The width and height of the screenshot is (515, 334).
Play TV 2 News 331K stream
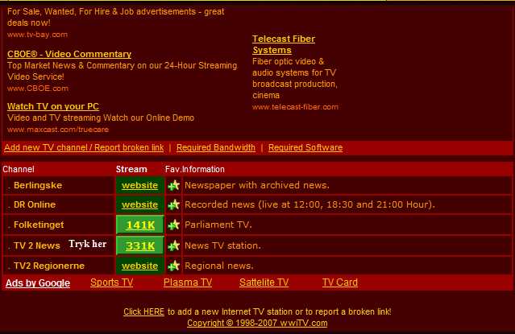(x=140, y=245)
